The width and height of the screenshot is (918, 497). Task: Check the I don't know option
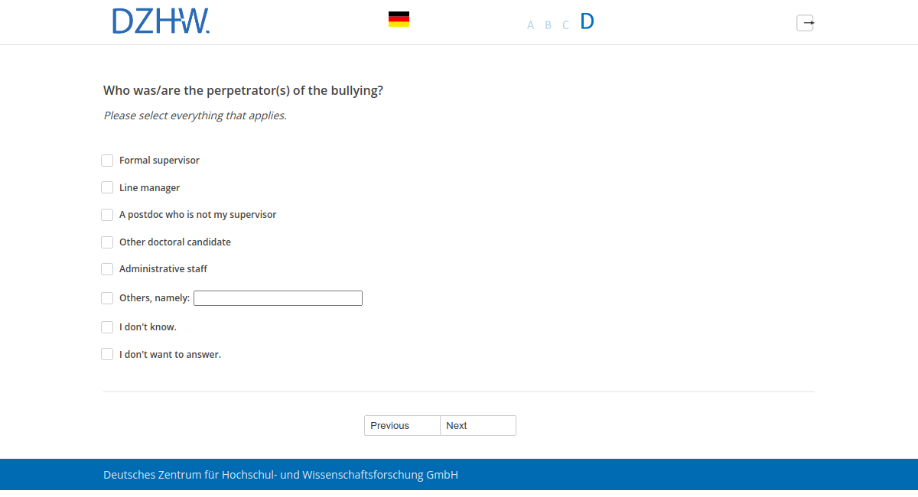[x=107, y=327]
